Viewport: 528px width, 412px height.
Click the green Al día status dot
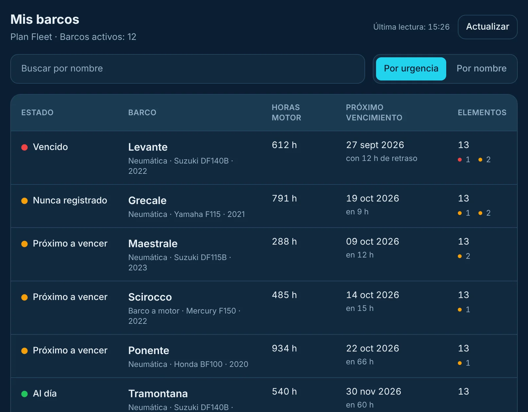pos(24,394)
